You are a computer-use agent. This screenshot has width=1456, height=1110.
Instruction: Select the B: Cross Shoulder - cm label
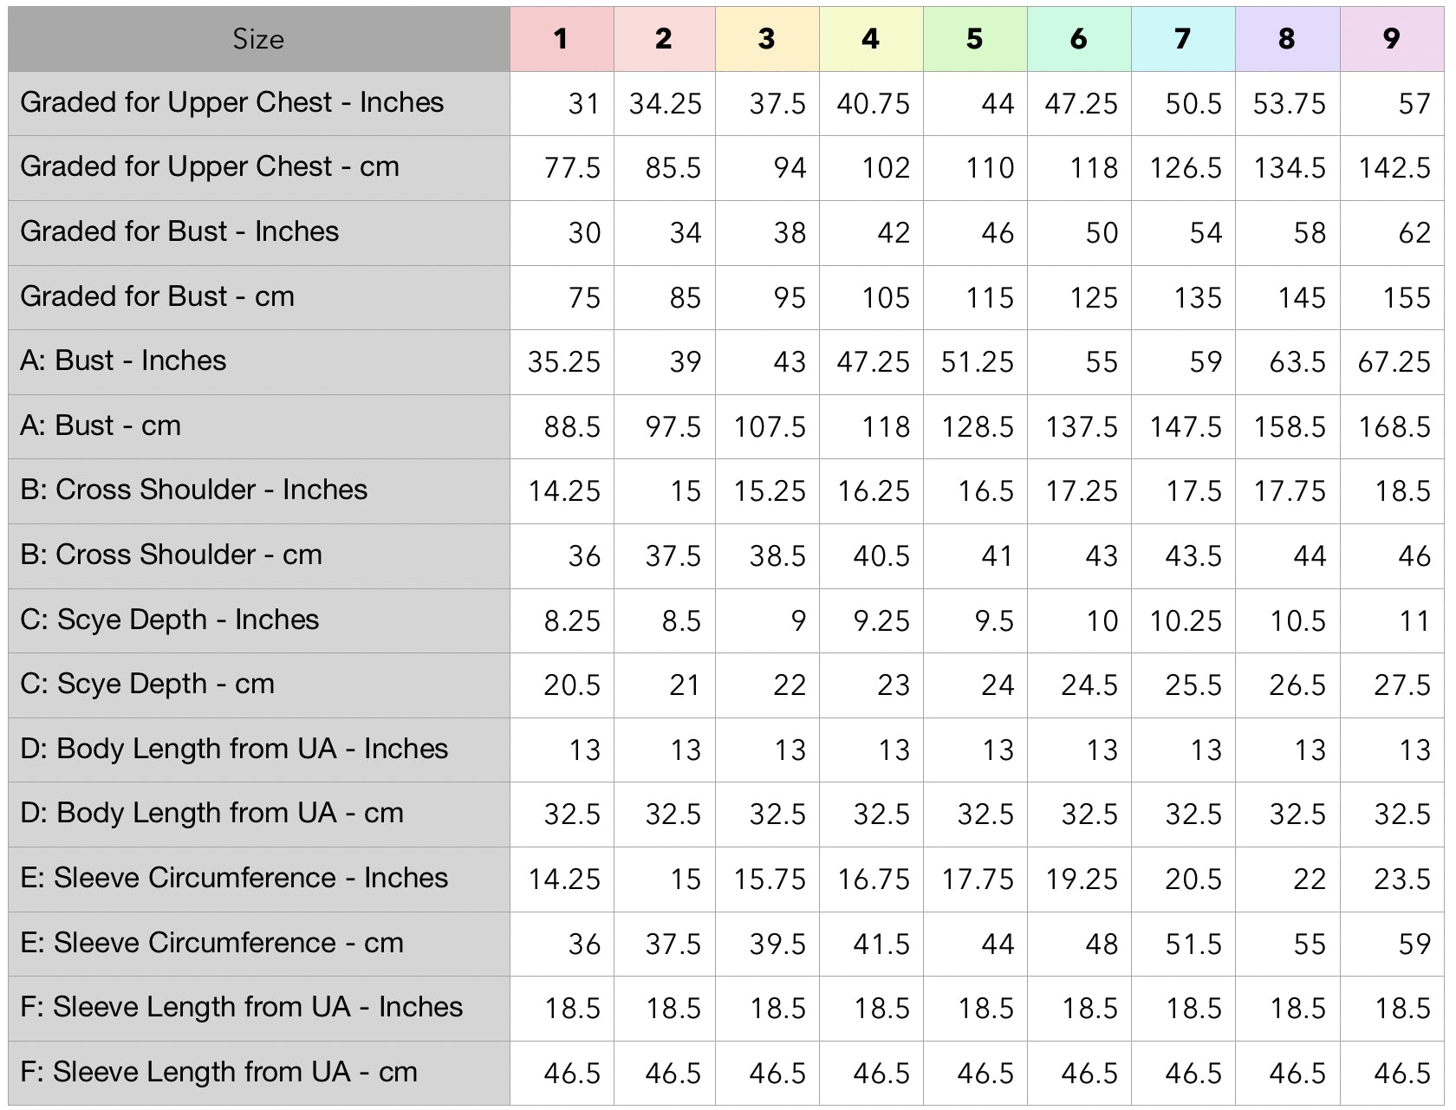pos(171,555)
